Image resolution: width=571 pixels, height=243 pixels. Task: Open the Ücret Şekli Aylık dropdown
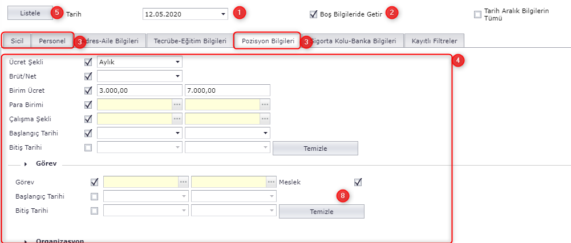[177, 61]
